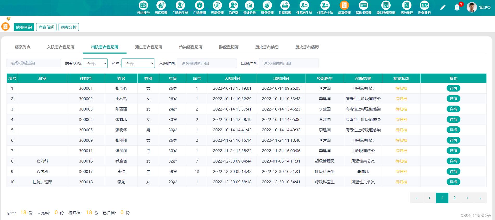Click the orange 病案 module icon on left
This screenshot has height=220, width=495.
(5, 27)
